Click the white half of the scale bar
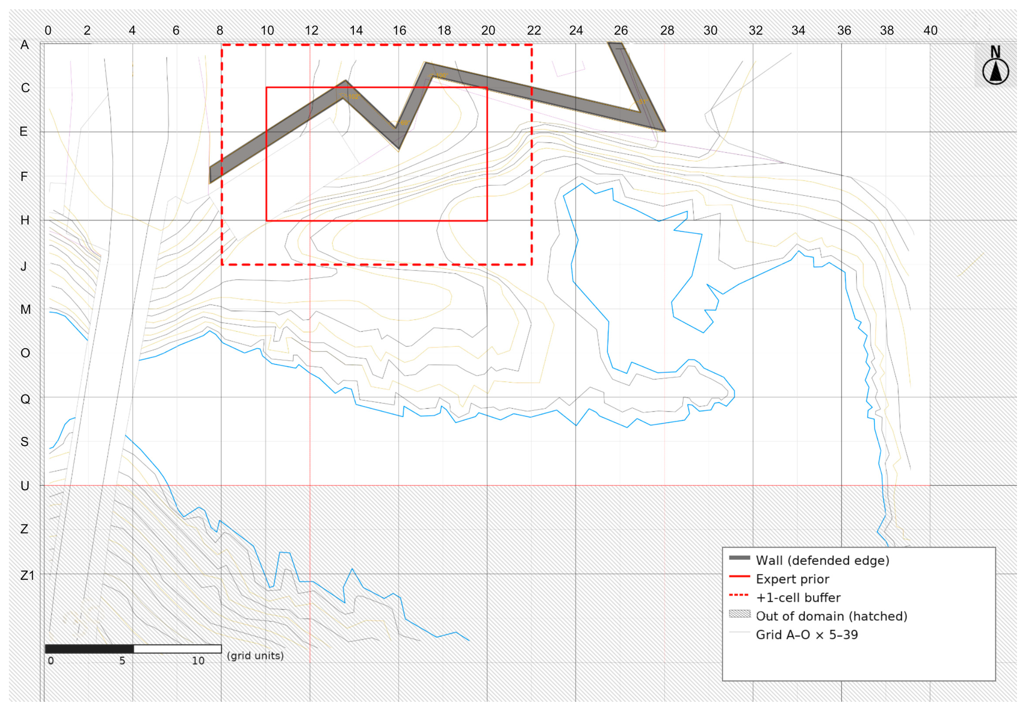Screen dimensions: 1025x712 [x=177, y=649]
